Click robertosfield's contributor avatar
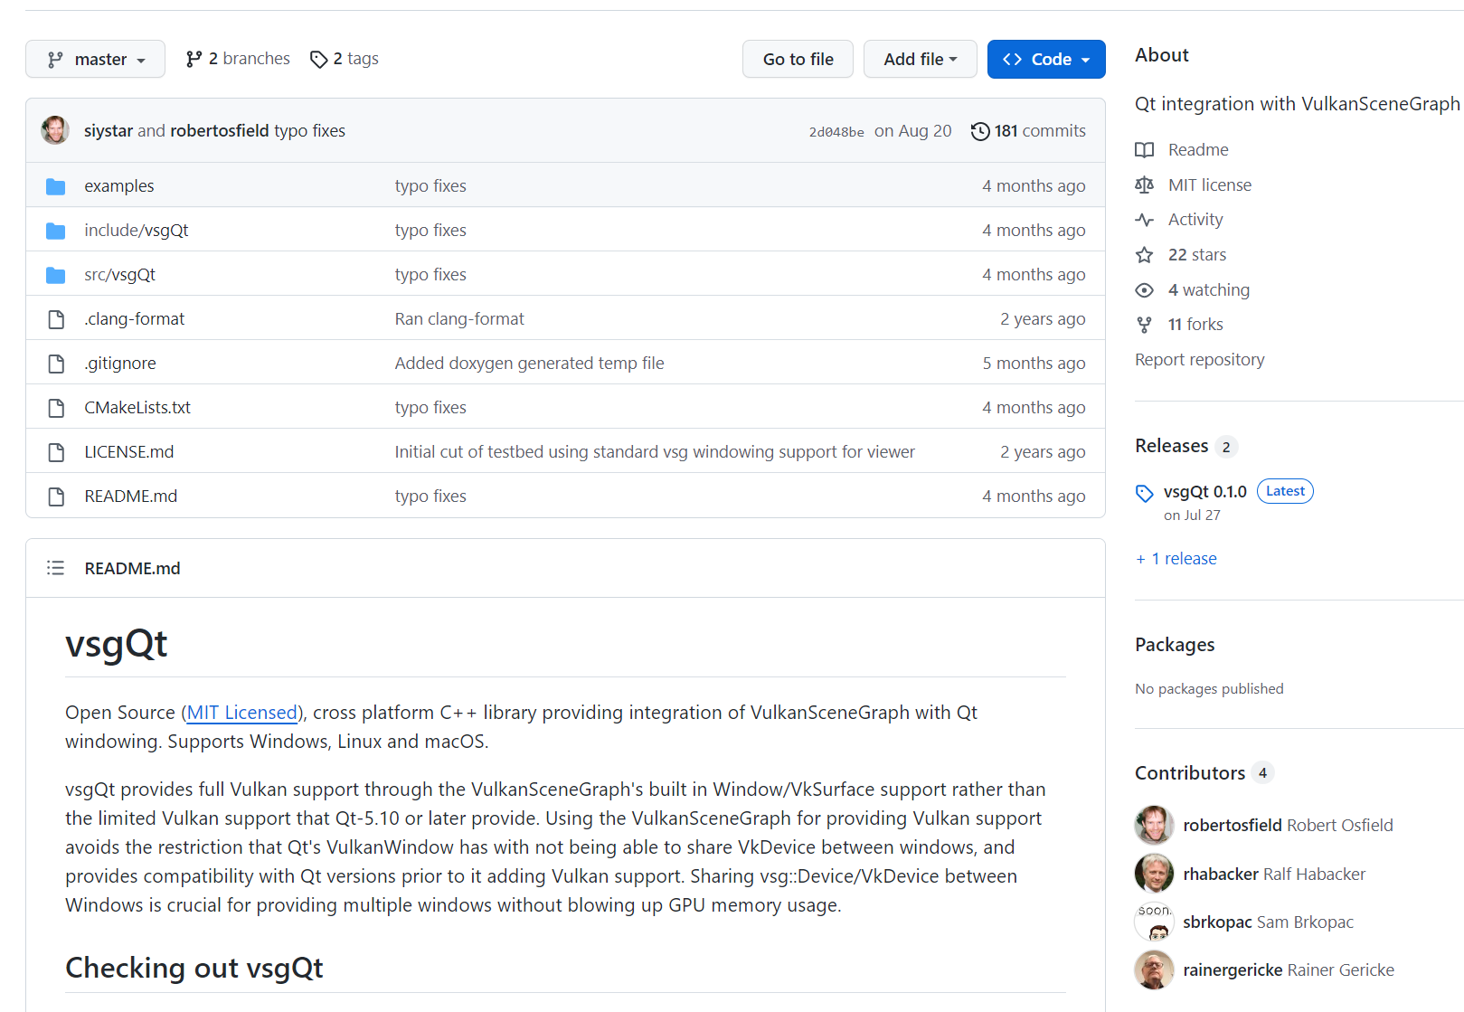The image size is (1464, 1012). click(x=1155, y=825)
